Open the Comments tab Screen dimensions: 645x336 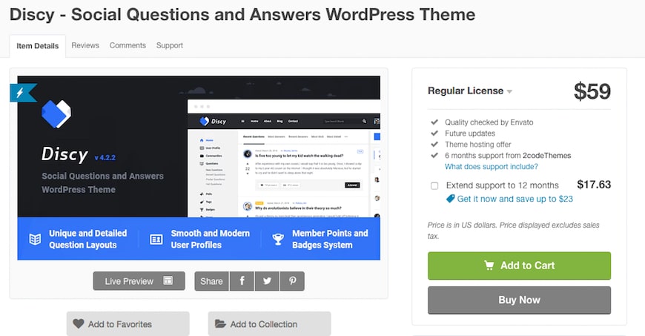pyautogui.click(x=128, y=45)
